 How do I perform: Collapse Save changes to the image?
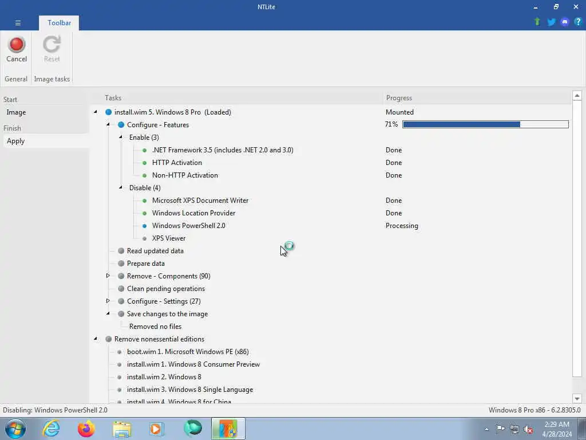pos(108,313)
